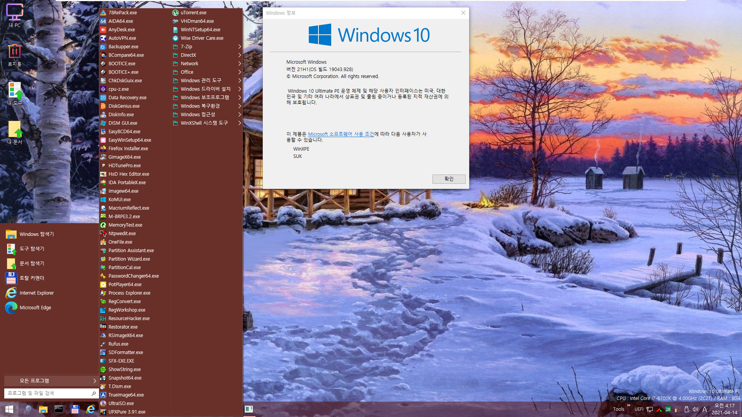
Task: Click 모든 프로그램 button
Action: click(51, 381)
